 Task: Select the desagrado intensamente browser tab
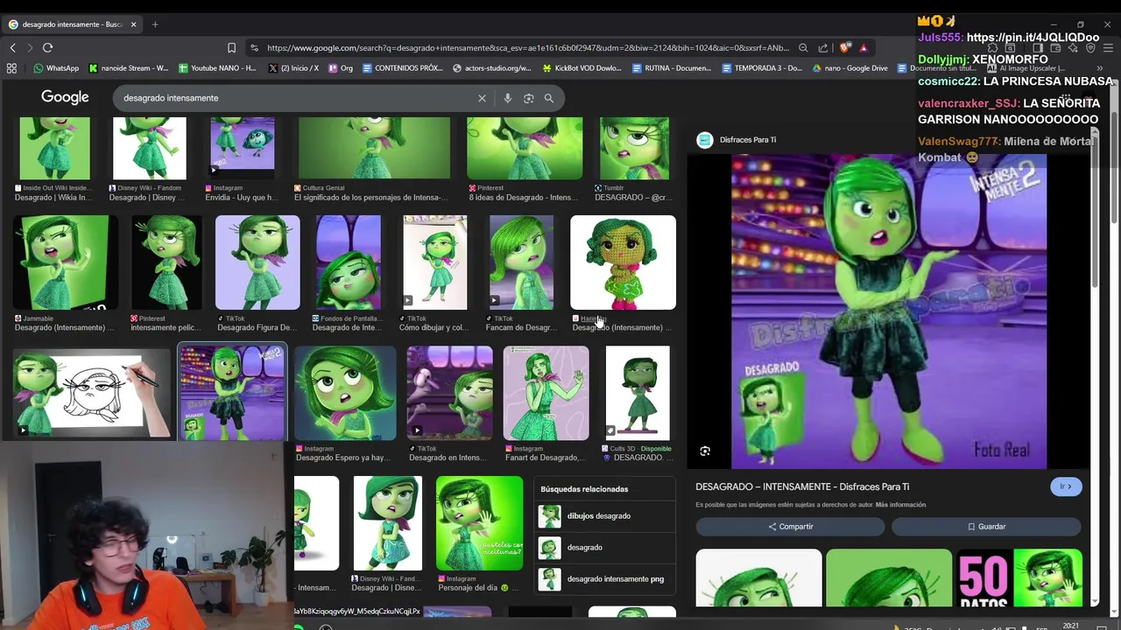(x=72, y=24)
